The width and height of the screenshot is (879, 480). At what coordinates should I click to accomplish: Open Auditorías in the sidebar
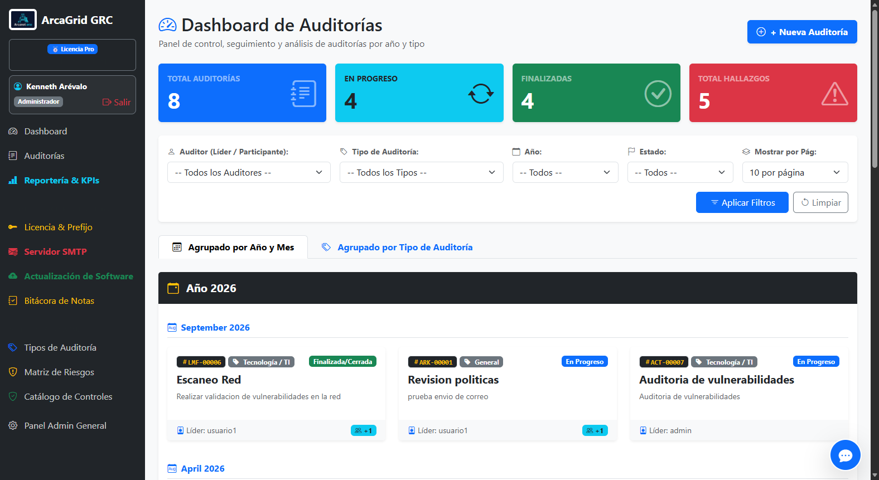(x=45, y=156)
